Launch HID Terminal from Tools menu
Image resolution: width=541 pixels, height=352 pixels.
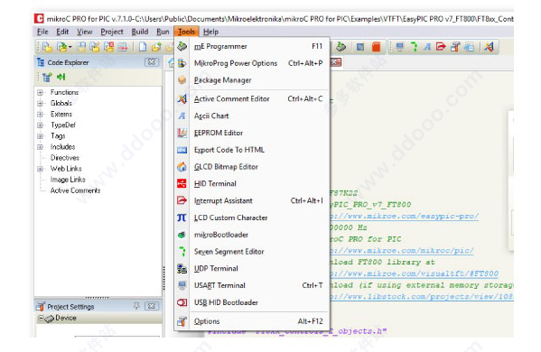251,183
